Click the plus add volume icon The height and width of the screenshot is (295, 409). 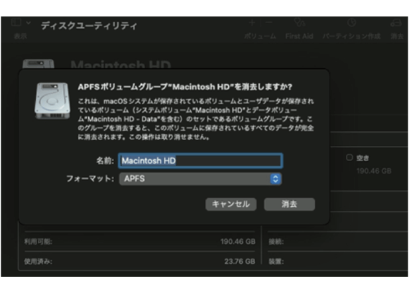(x=253, y=24)
